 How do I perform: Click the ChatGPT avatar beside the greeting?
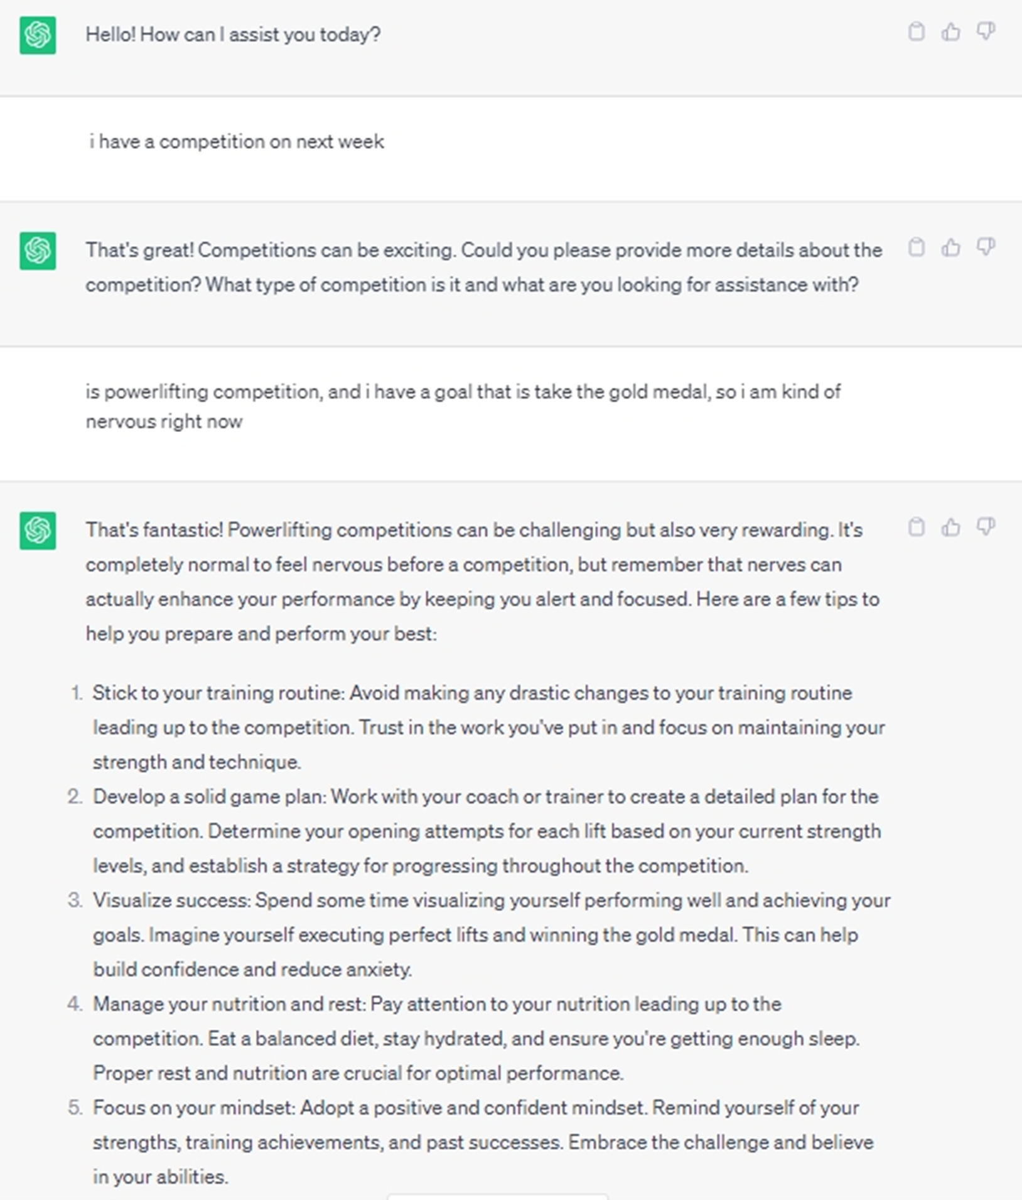(x=38, y=35)
